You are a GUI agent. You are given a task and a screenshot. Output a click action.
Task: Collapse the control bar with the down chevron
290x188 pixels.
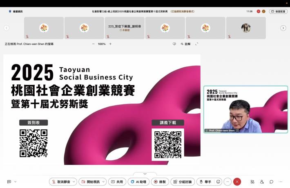(x=145, y=174)
